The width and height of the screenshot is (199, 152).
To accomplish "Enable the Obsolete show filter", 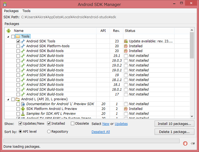I will [73, 124].
